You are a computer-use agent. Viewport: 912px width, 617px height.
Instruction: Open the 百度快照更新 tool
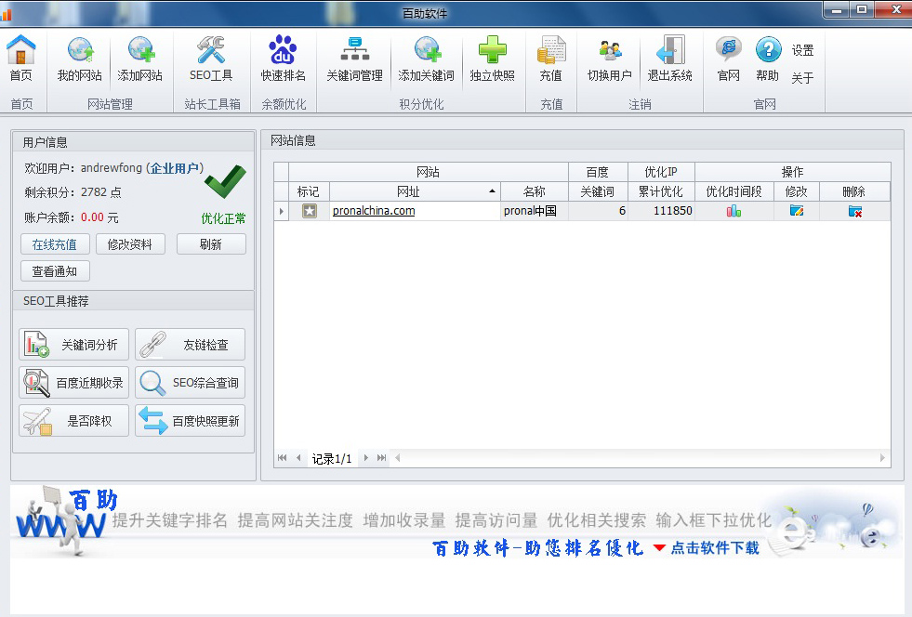[191, 420]
